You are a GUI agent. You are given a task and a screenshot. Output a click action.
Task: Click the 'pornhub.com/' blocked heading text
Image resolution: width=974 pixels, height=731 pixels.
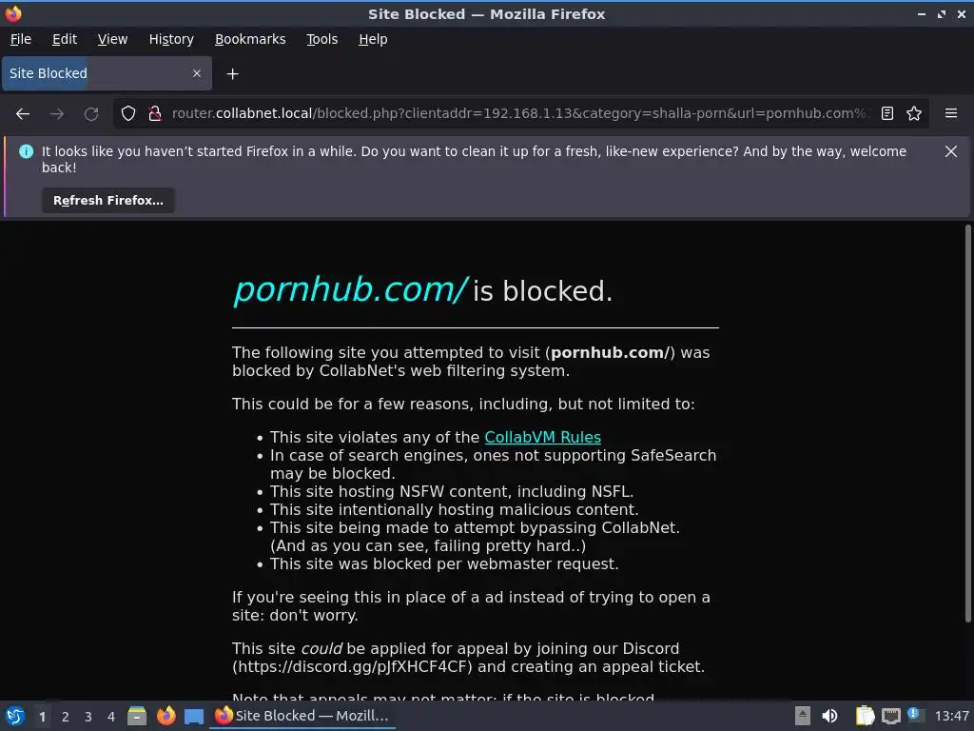[350, 289]
